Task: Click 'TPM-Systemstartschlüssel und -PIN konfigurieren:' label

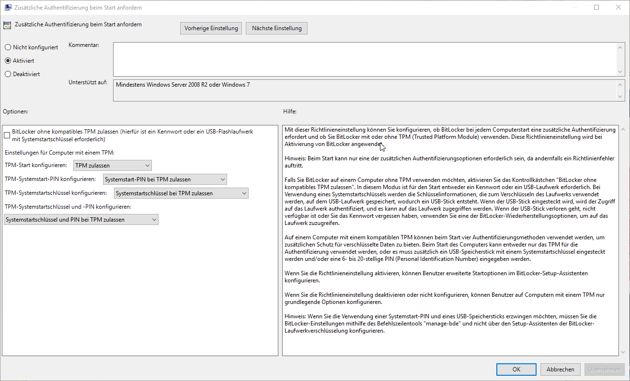Action: (x=68, y=207)
